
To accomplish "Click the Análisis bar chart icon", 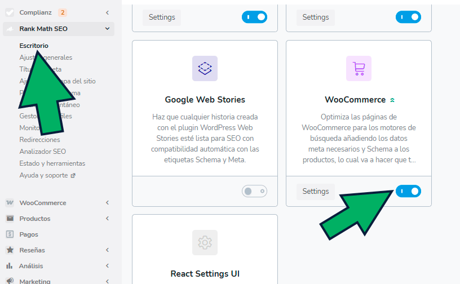I will [x=10, y=266].
